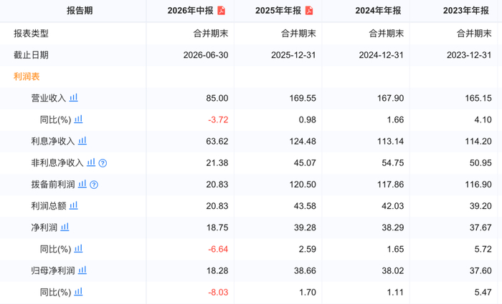
Task: Select the date 2023-12-31
Action: pyautogui.click(x=469, y=55)
